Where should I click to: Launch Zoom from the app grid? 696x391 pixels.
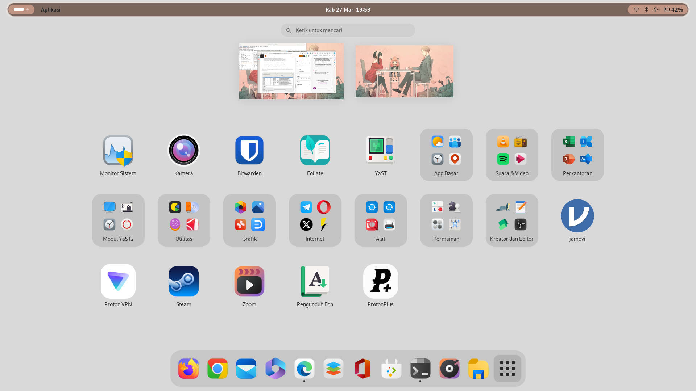coord(249,282)
